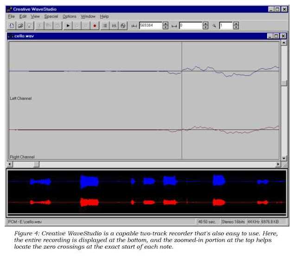
Task: Click the horizontal scrollbar thumb
Action: point(36,164)
